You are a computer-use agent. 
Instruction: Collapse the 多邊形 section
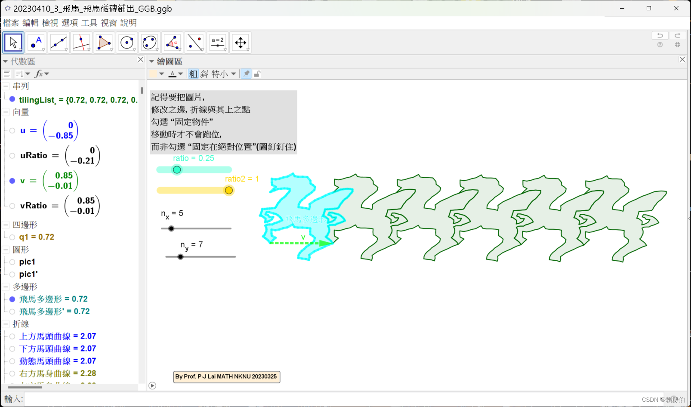[x=6, y=287]
